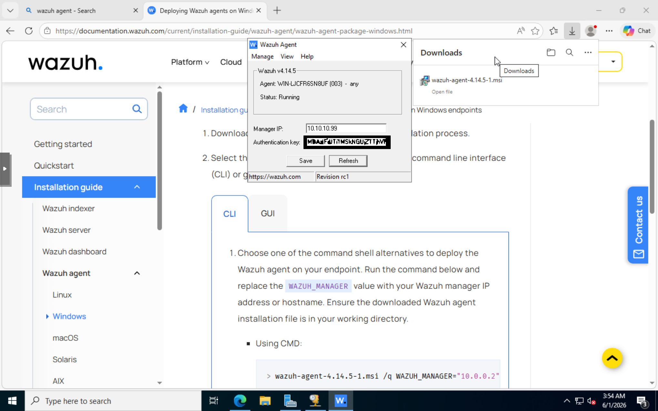The image size is (658, 411).
Task: Click the Authentication key field
Action: (x=347, y=142)
